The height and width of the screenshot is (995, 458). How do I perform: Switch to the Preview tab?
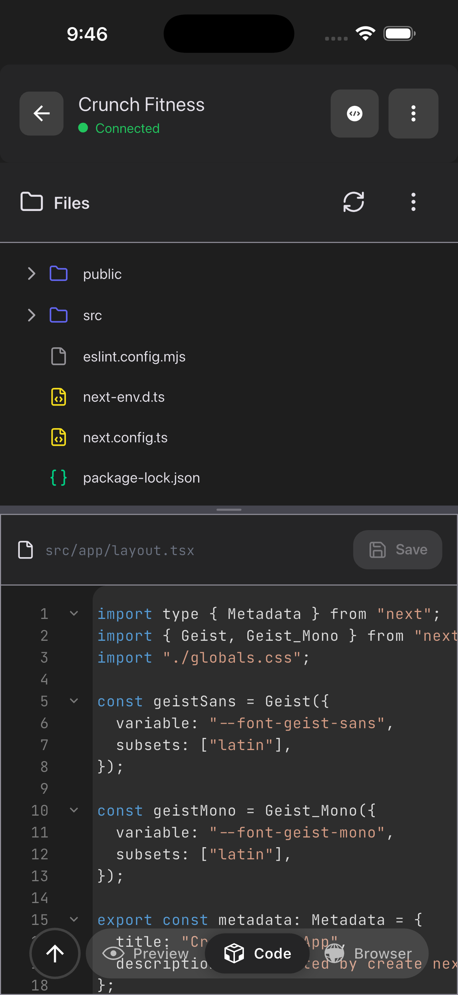tap(146, 953)
